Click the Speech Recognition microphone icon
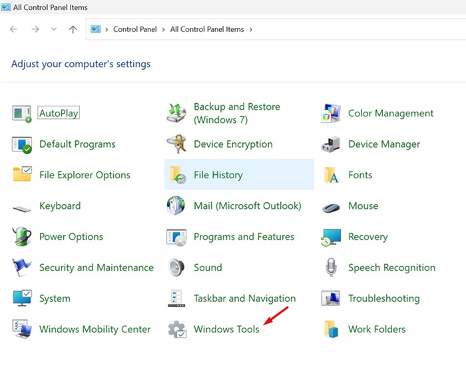Screen dimensions: 466x381 point(331,267)
